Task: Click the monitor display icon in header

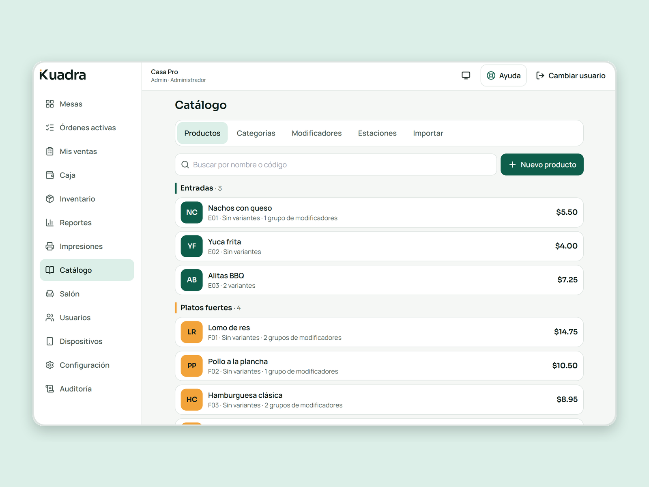Action: [466, 75]
